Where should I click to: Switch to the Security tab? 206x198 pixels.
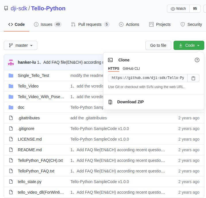pyautogui.click(x=191, y=24)
